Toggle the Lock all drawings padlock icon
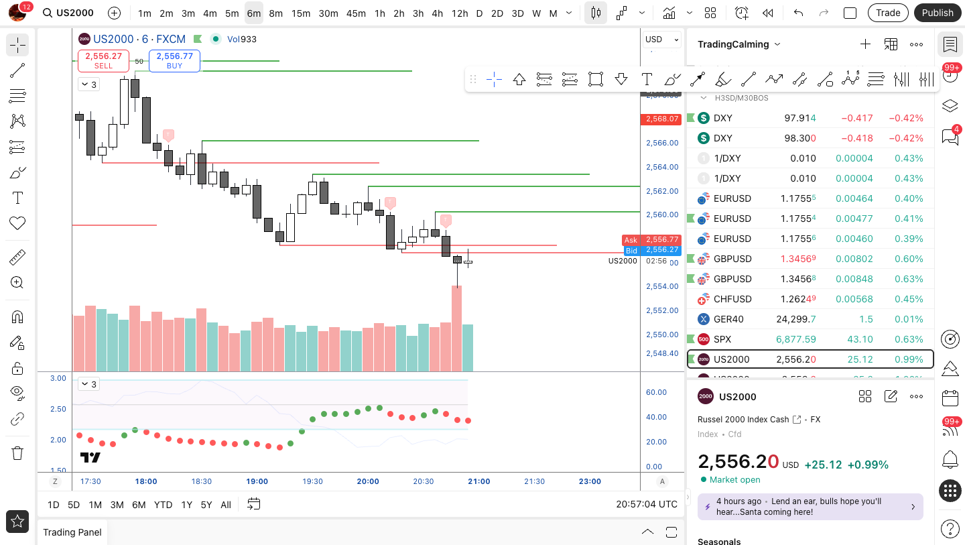965x545 pixels. (x=17, y=368)
